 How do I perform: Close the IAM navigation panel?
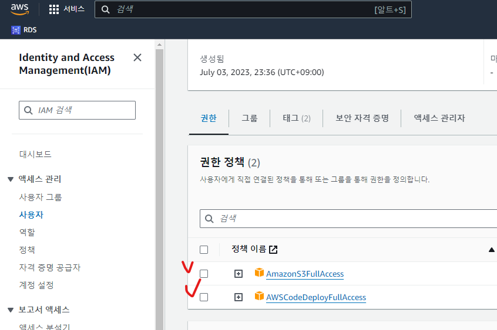[137, 57]
